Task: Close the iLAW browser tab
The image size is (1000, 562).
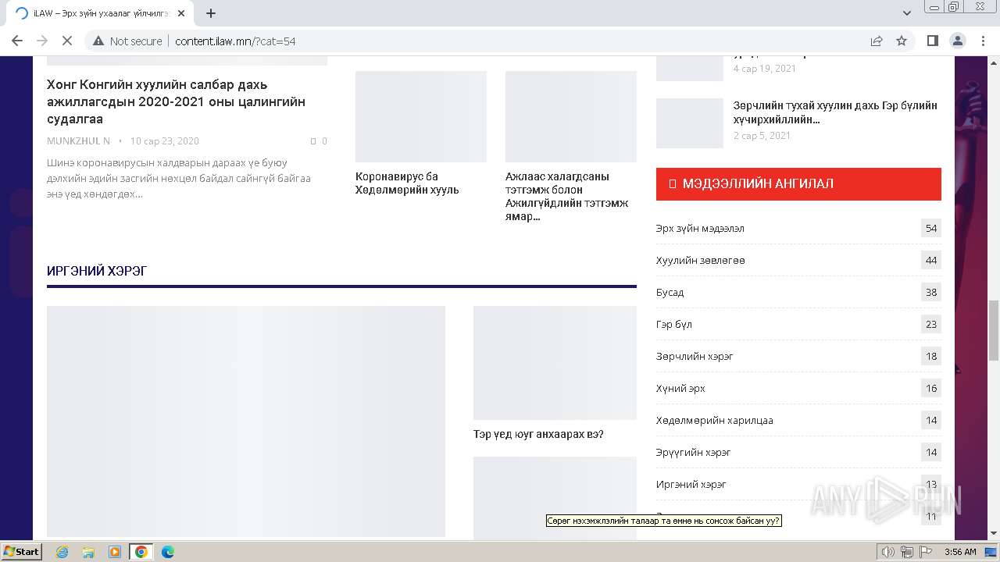Action: tap(181, 13)
